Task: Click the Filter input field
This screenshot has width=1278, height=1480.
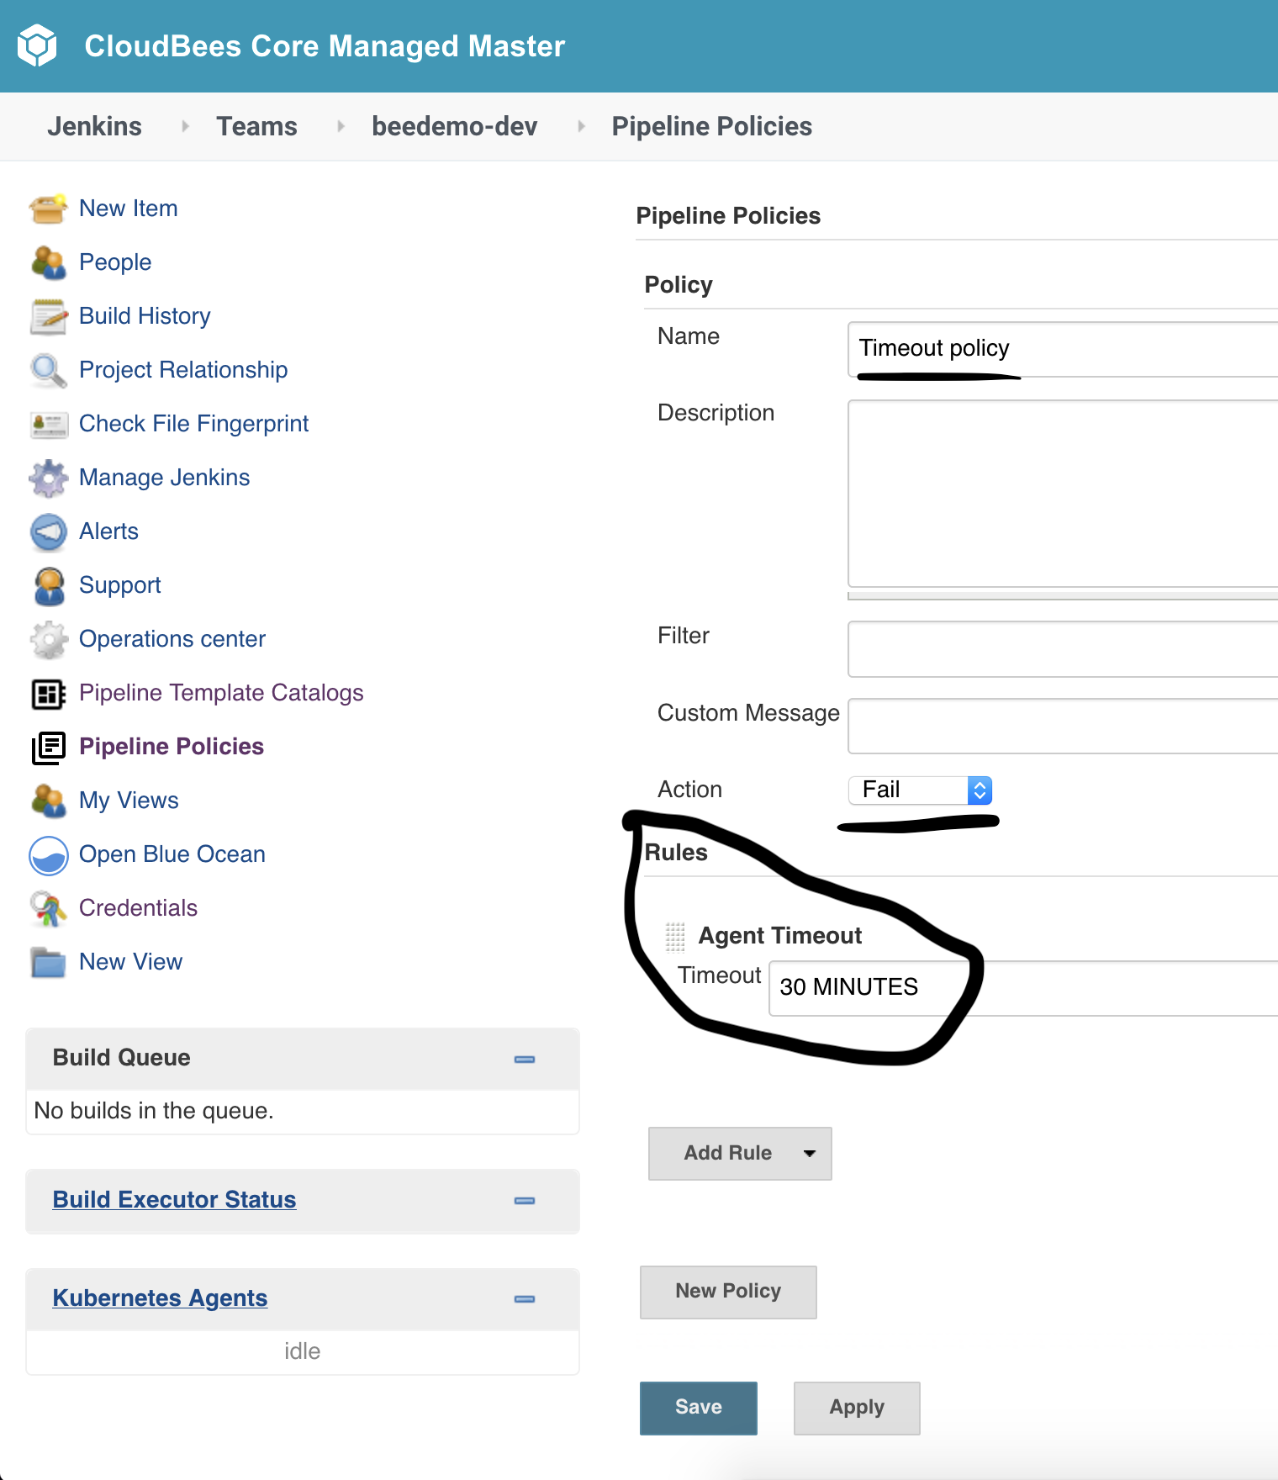Action: [1063, 649]
